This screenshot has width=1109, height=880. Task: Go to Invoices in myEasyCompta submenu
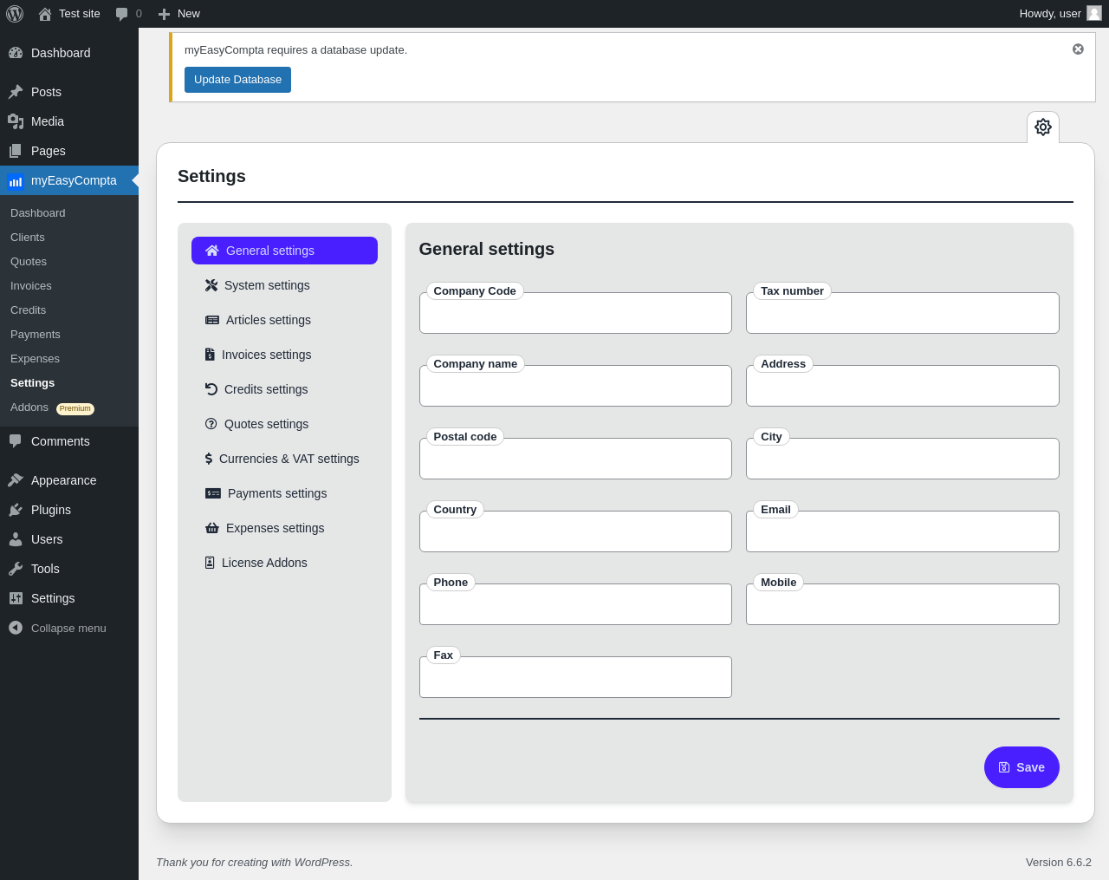click(x=31, y=285)
